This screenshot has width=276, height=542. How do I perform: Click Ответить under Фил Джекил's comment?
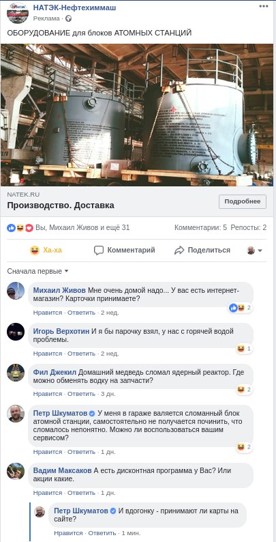[81, 394]
